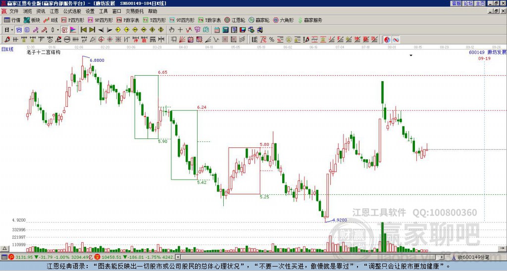Jump to last bar with green skip-forward arrow
Screen dimensions: 507x271
click(x=92, y=30)
